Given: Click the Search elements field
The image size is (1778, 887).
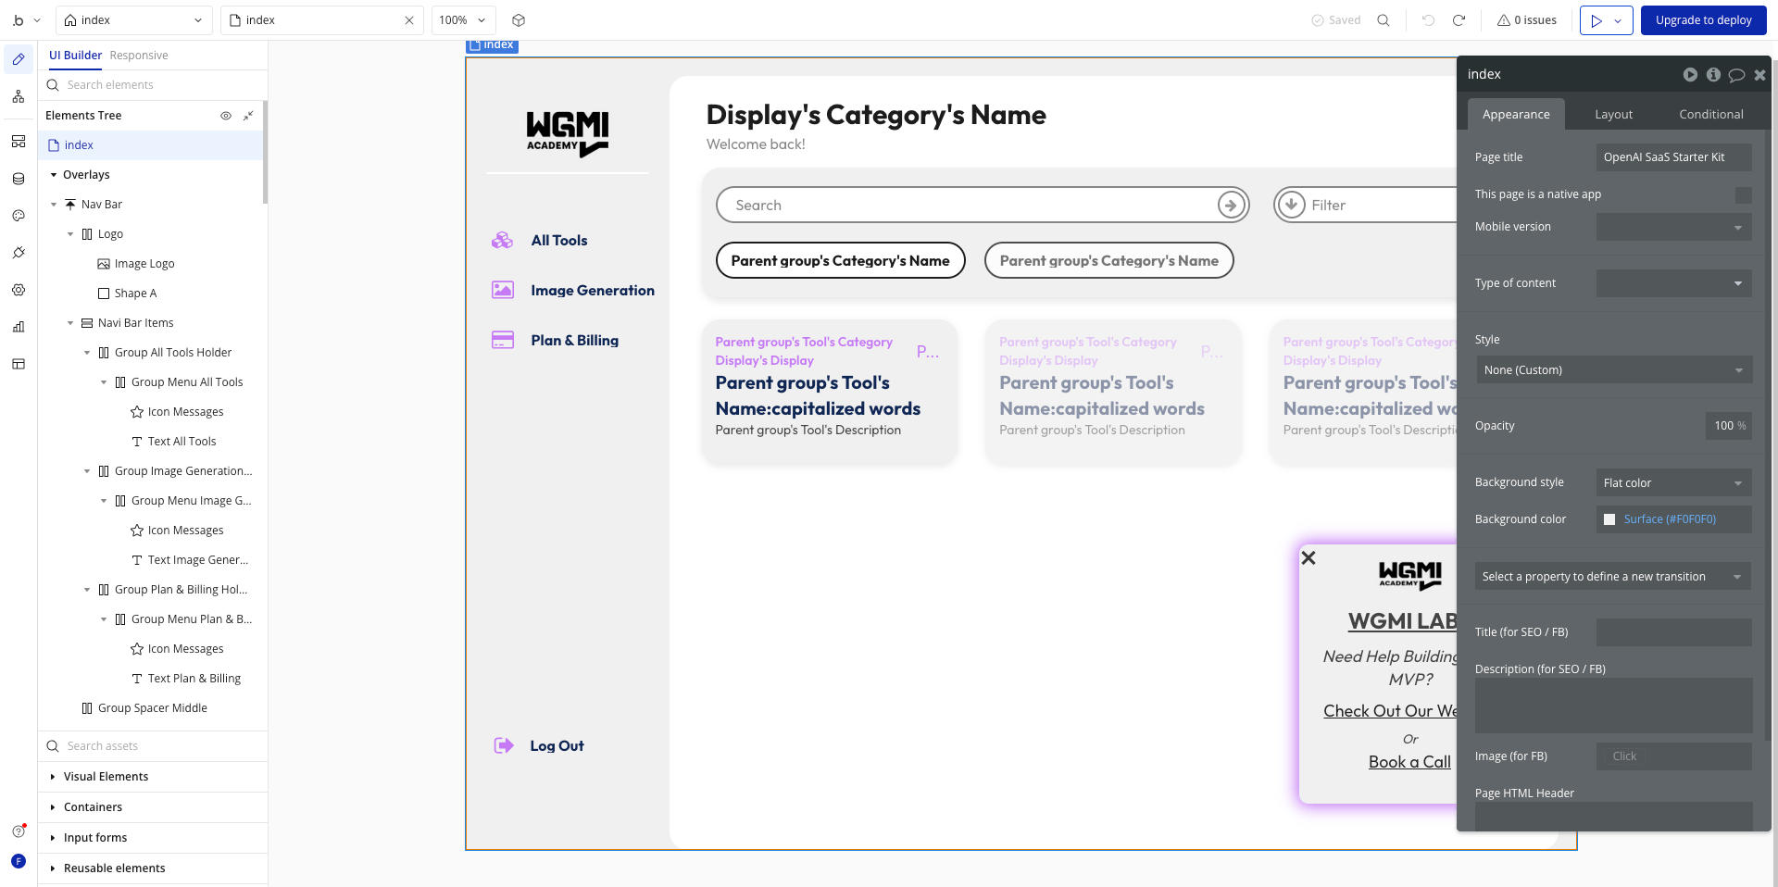Looking at the screenshot, I should pyautogui.click(x=153, y=85).
